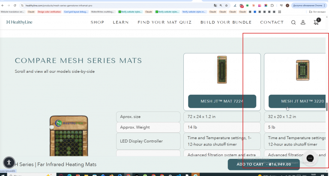The image size is (329, 176).
Task: Click the MESH JT MAT 3220 button
Action: pos(297,101)
